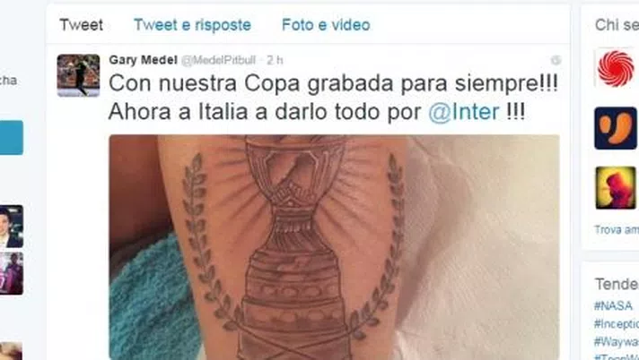Open the Foto e video tab
Viewport: 639px width, 360px height.
tap(326, 25)
